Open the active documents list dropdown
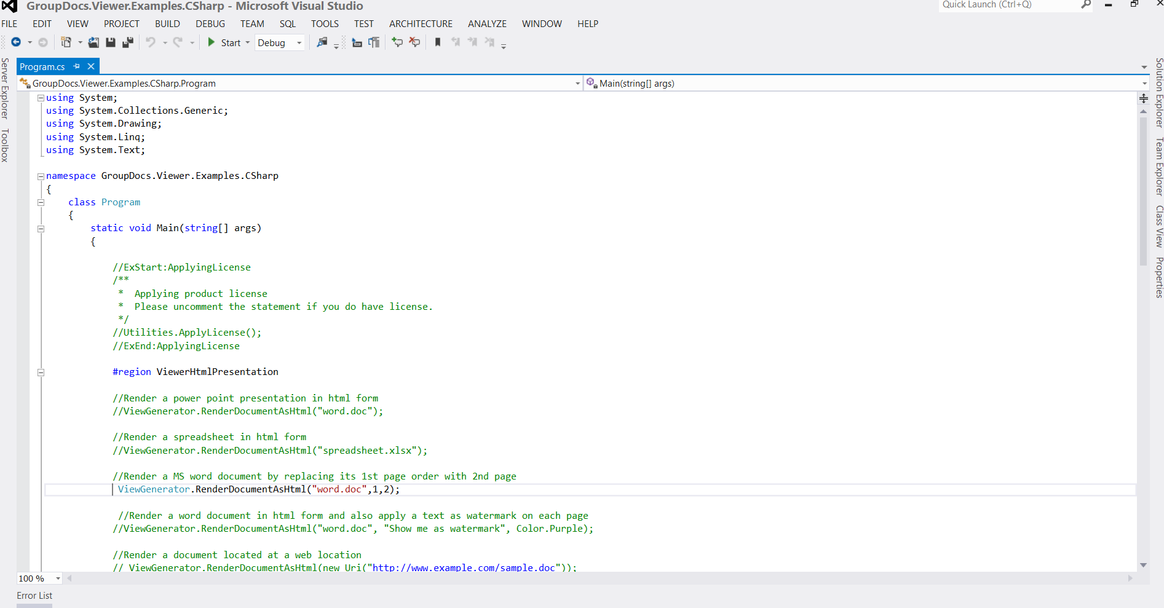The height and width of the screenshot is (608, 1164). 1144,67
